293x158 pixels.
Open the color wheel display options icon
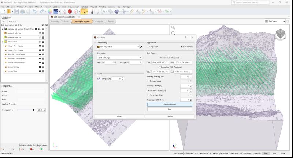50,12
